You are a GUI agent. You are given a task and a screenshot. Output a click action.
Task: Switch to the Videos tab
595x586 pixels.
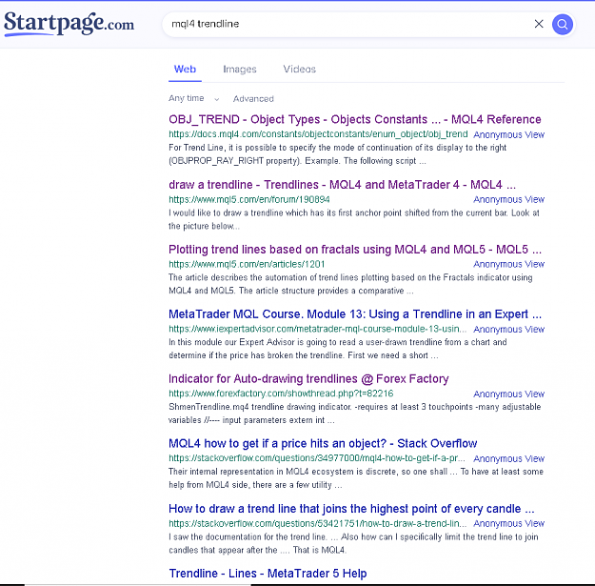click(x=299, y=70)
